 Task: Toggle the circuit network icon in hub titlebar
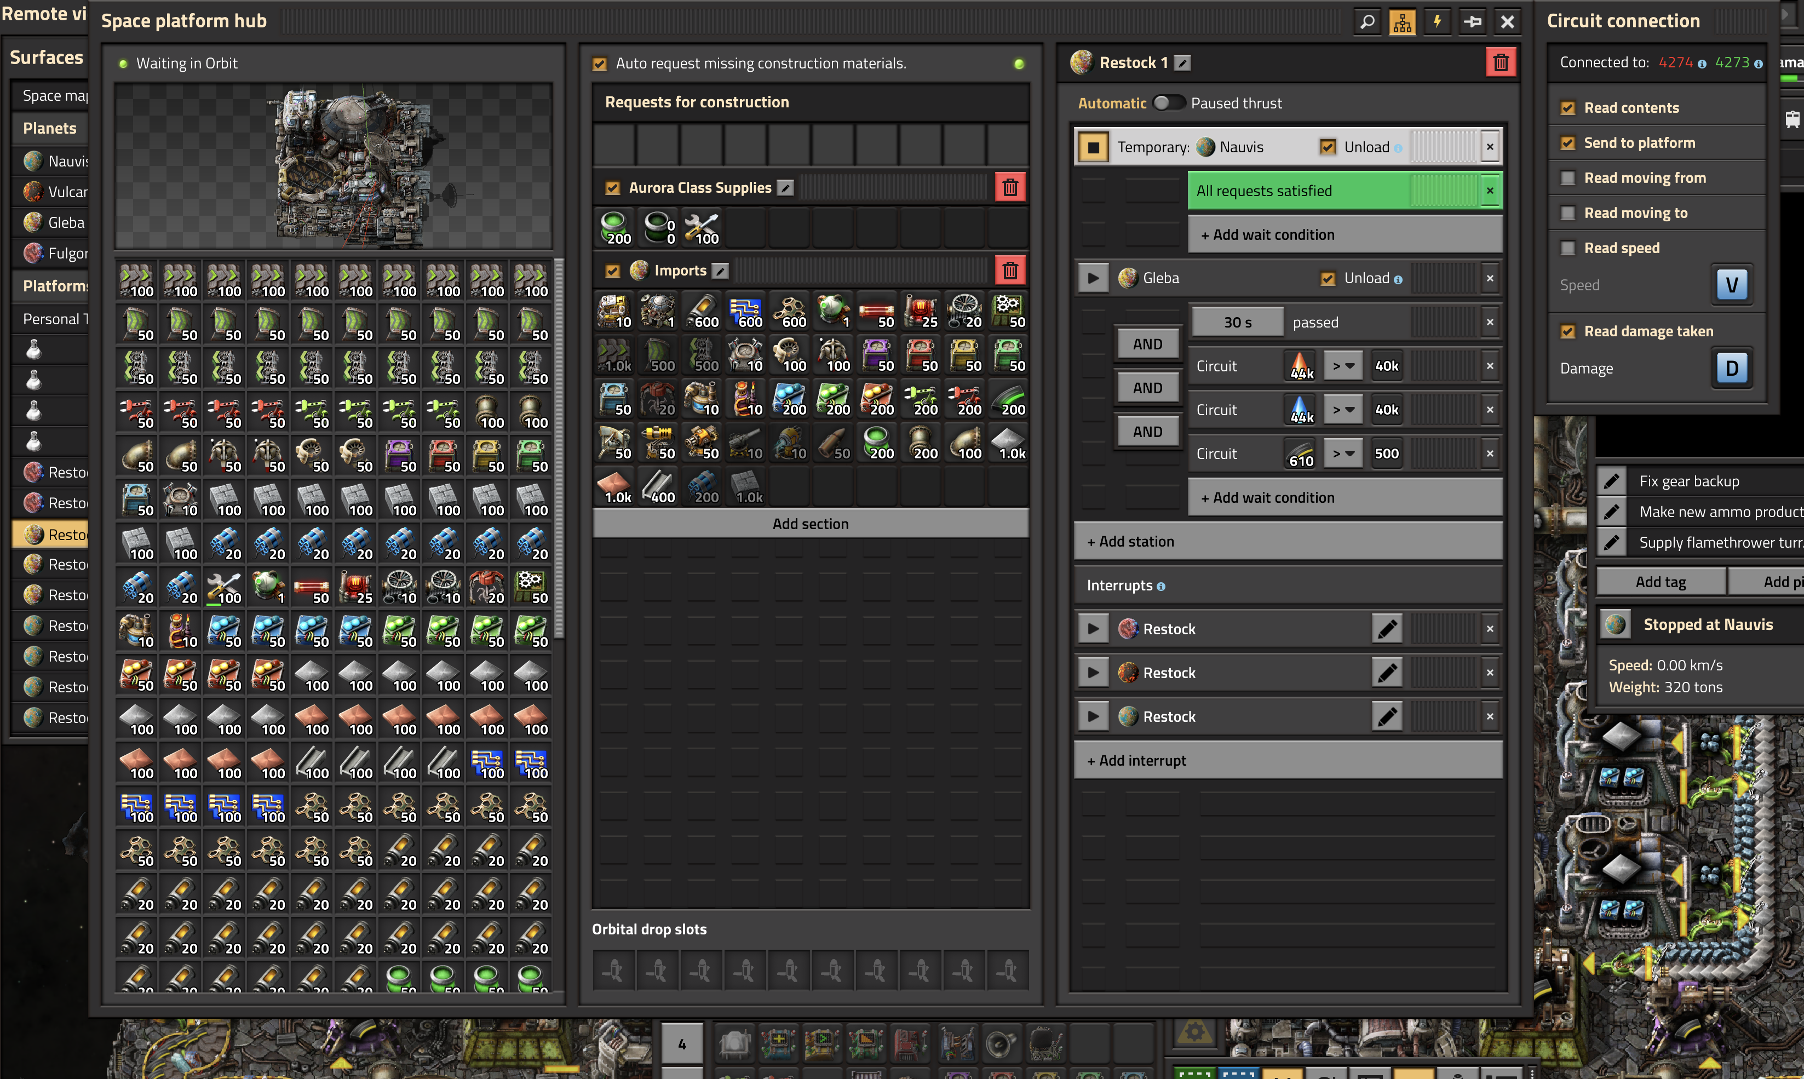1402,22
